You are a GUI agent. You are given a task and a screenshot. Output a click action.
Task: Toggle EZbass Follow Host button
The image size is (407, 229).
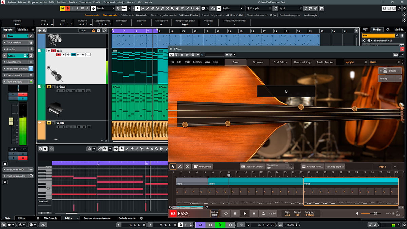[215, 214]
